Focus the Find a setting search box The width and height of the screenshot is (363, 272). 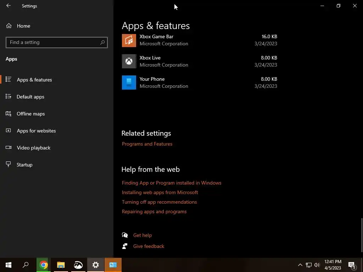tap(56, 42)
